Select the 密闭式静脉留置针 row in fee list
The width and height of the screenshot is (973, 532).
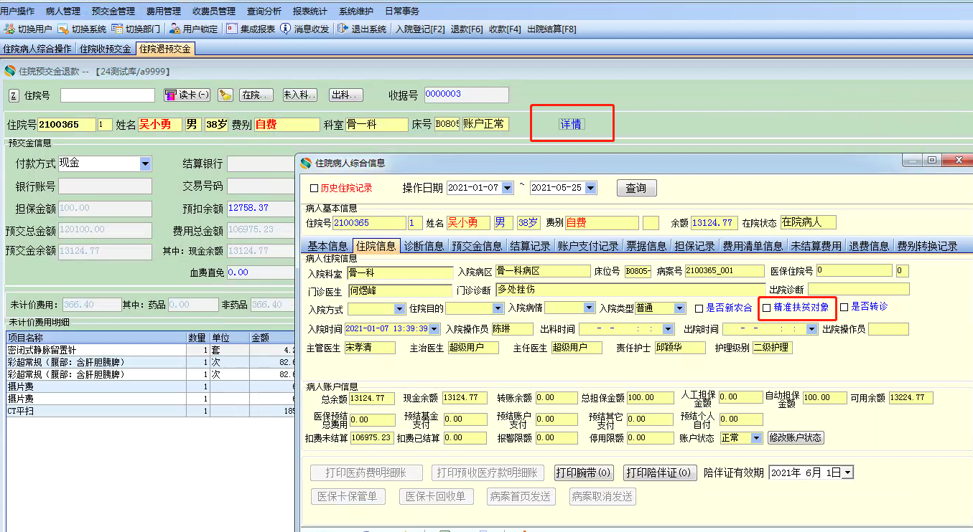[x=151, y=350]
